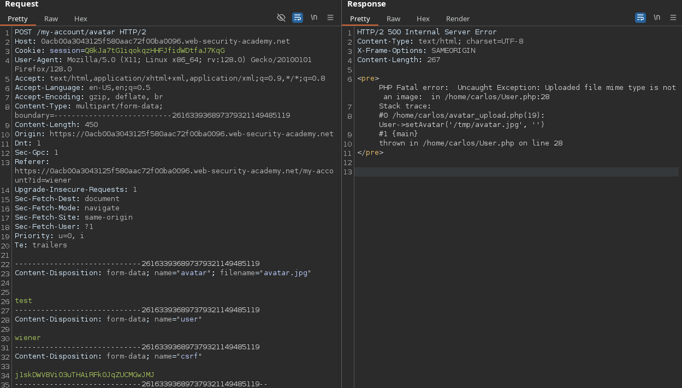Switch to the Raw tab in Request

(51, 19)
